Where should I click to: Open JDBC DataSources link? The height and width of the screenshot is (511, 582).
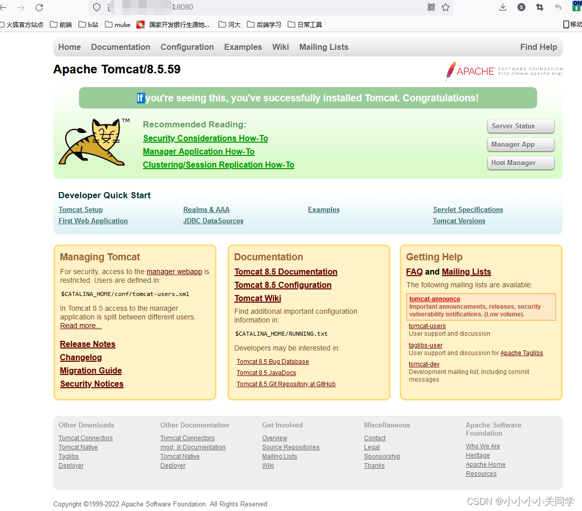tap(213, 221)
